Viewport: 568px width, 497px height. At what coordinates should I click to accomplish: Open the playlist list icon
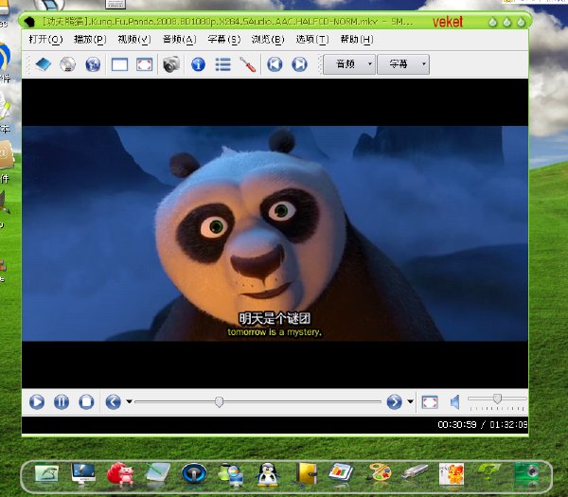[222, 64]
